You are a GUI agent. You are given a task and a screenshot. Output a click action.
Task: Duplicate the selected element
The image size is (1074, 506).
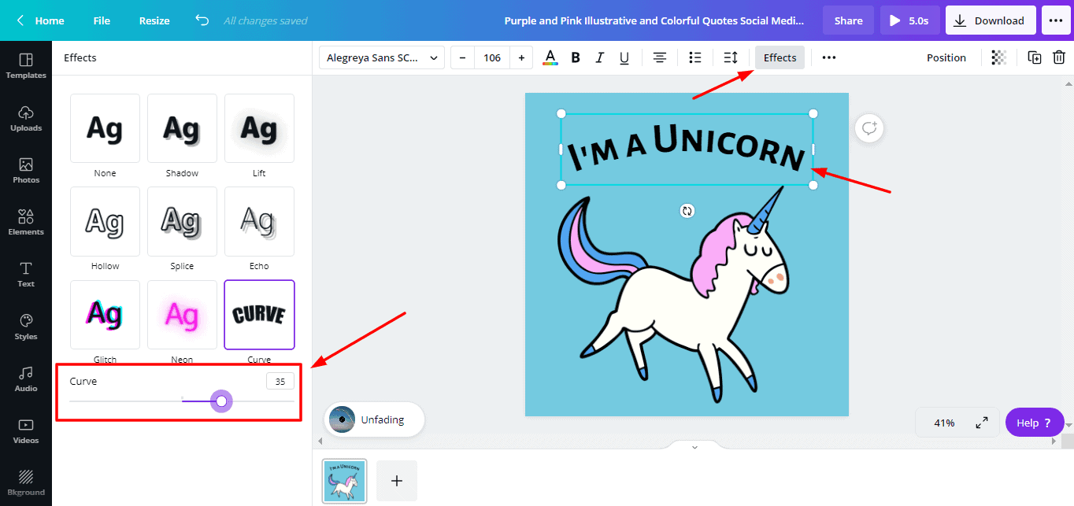point(1035,57)
